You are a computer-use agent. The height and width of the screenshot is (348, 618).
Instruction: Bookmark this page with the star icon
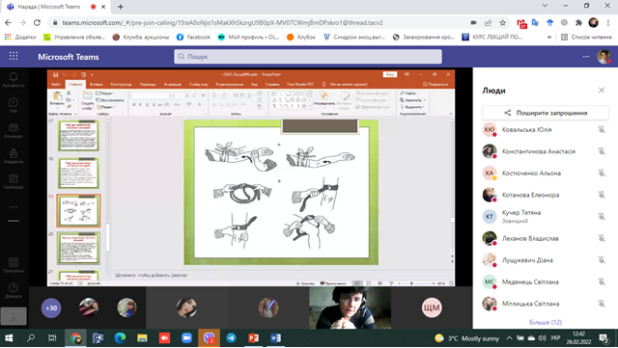click(502, 22)
